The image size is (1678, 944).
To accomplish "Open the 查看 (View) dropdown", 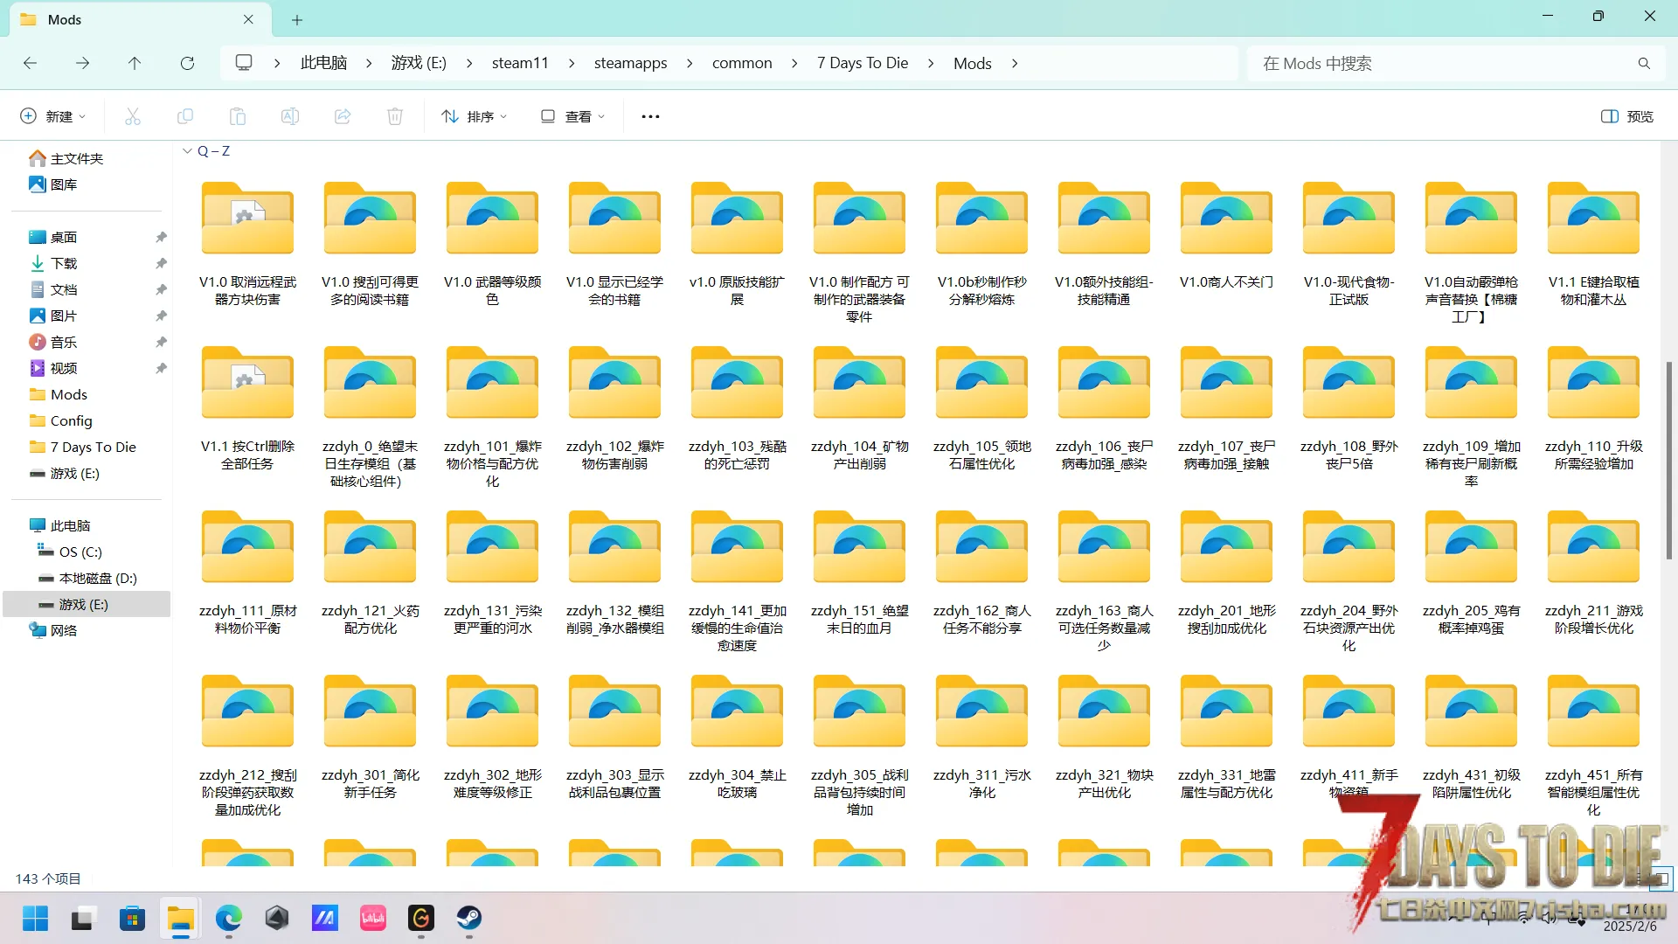I will tap(572, 116).
